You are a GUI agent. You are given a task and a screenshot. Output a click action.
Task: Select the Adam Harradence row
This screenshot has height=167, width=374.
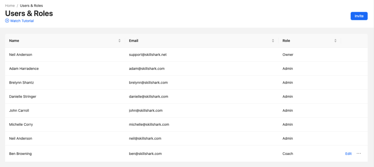[24, 69]
